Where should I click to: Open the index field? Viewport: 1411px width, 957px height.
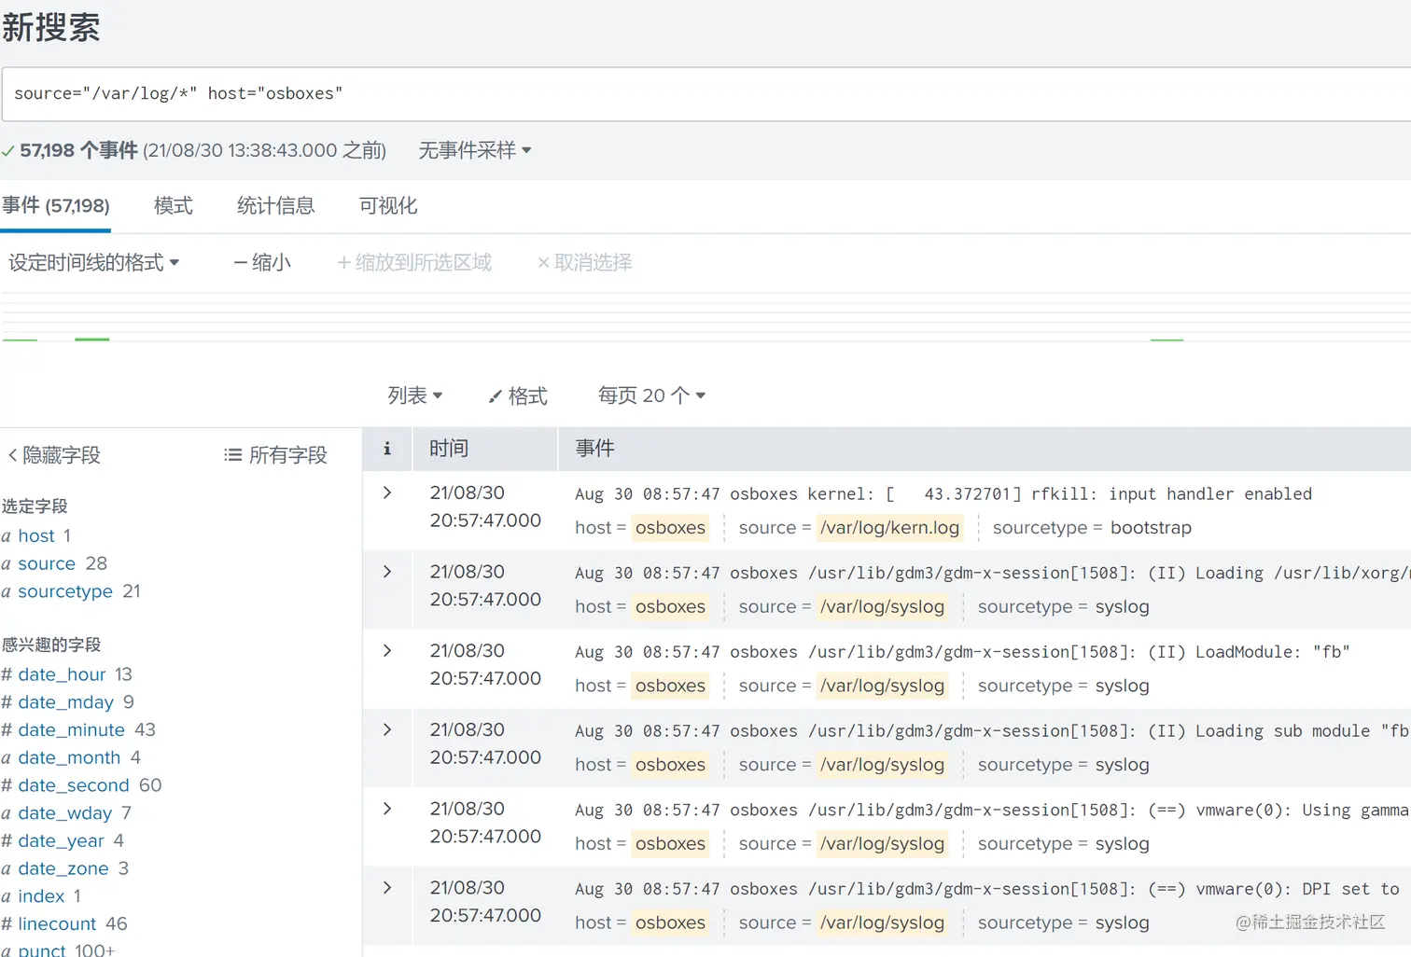(x=41, y=896)
